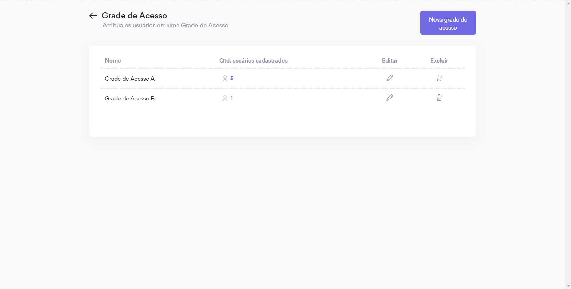The width and height of the screenshot is (571, 289).
Task: Open the user count 5 link
Action: click(232, 78)
